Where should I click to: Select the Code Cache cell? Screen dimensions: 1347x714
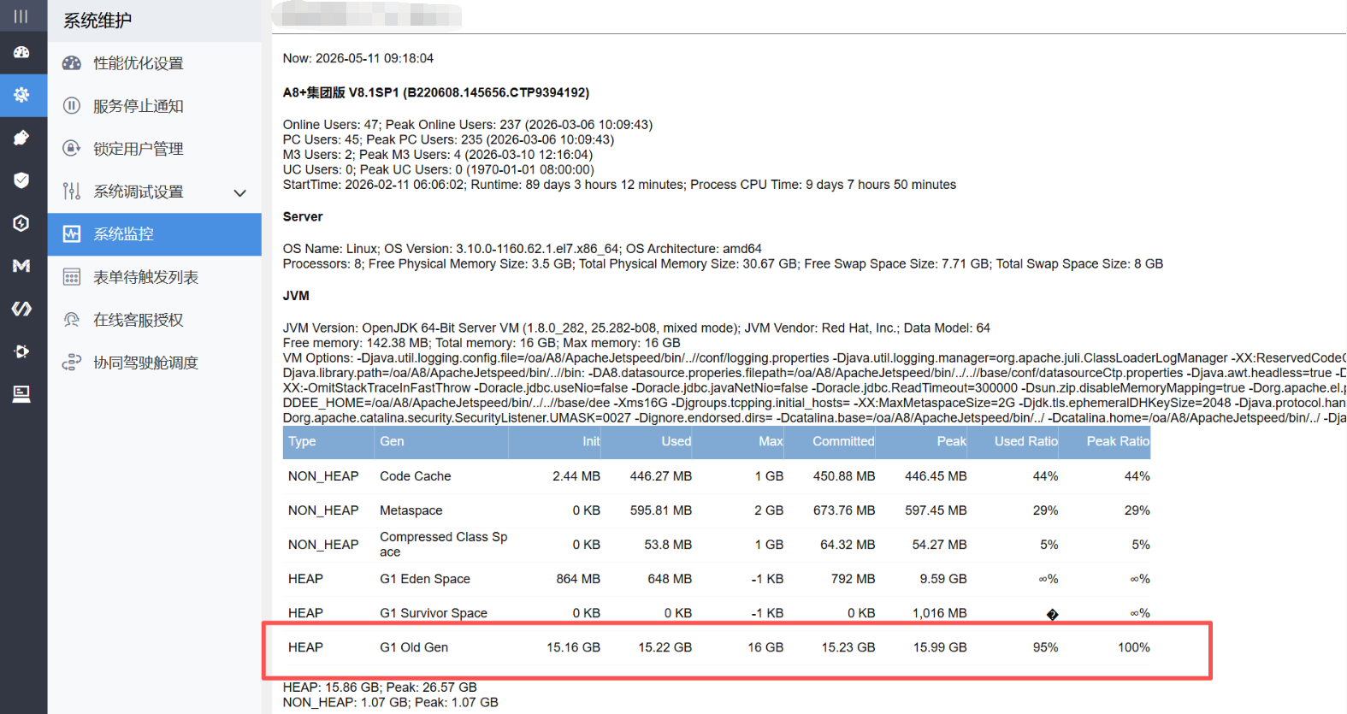coord(415,476)
